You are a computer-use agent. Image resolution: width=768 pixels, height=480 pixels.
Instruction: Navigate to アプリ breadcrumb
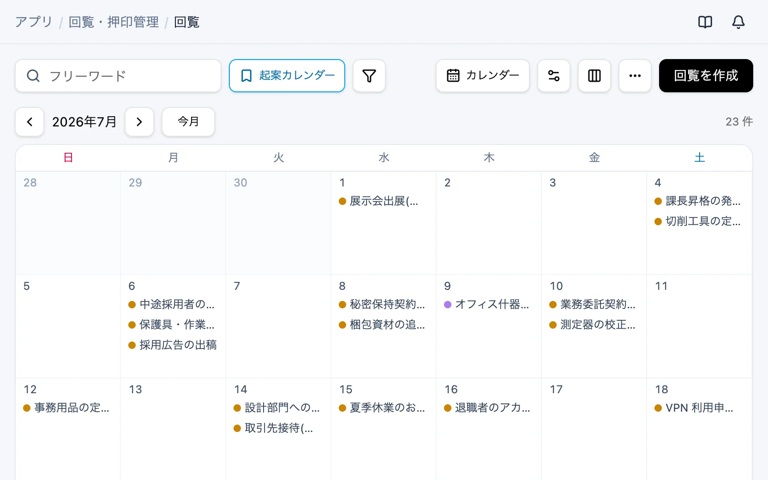coord(34,22)
